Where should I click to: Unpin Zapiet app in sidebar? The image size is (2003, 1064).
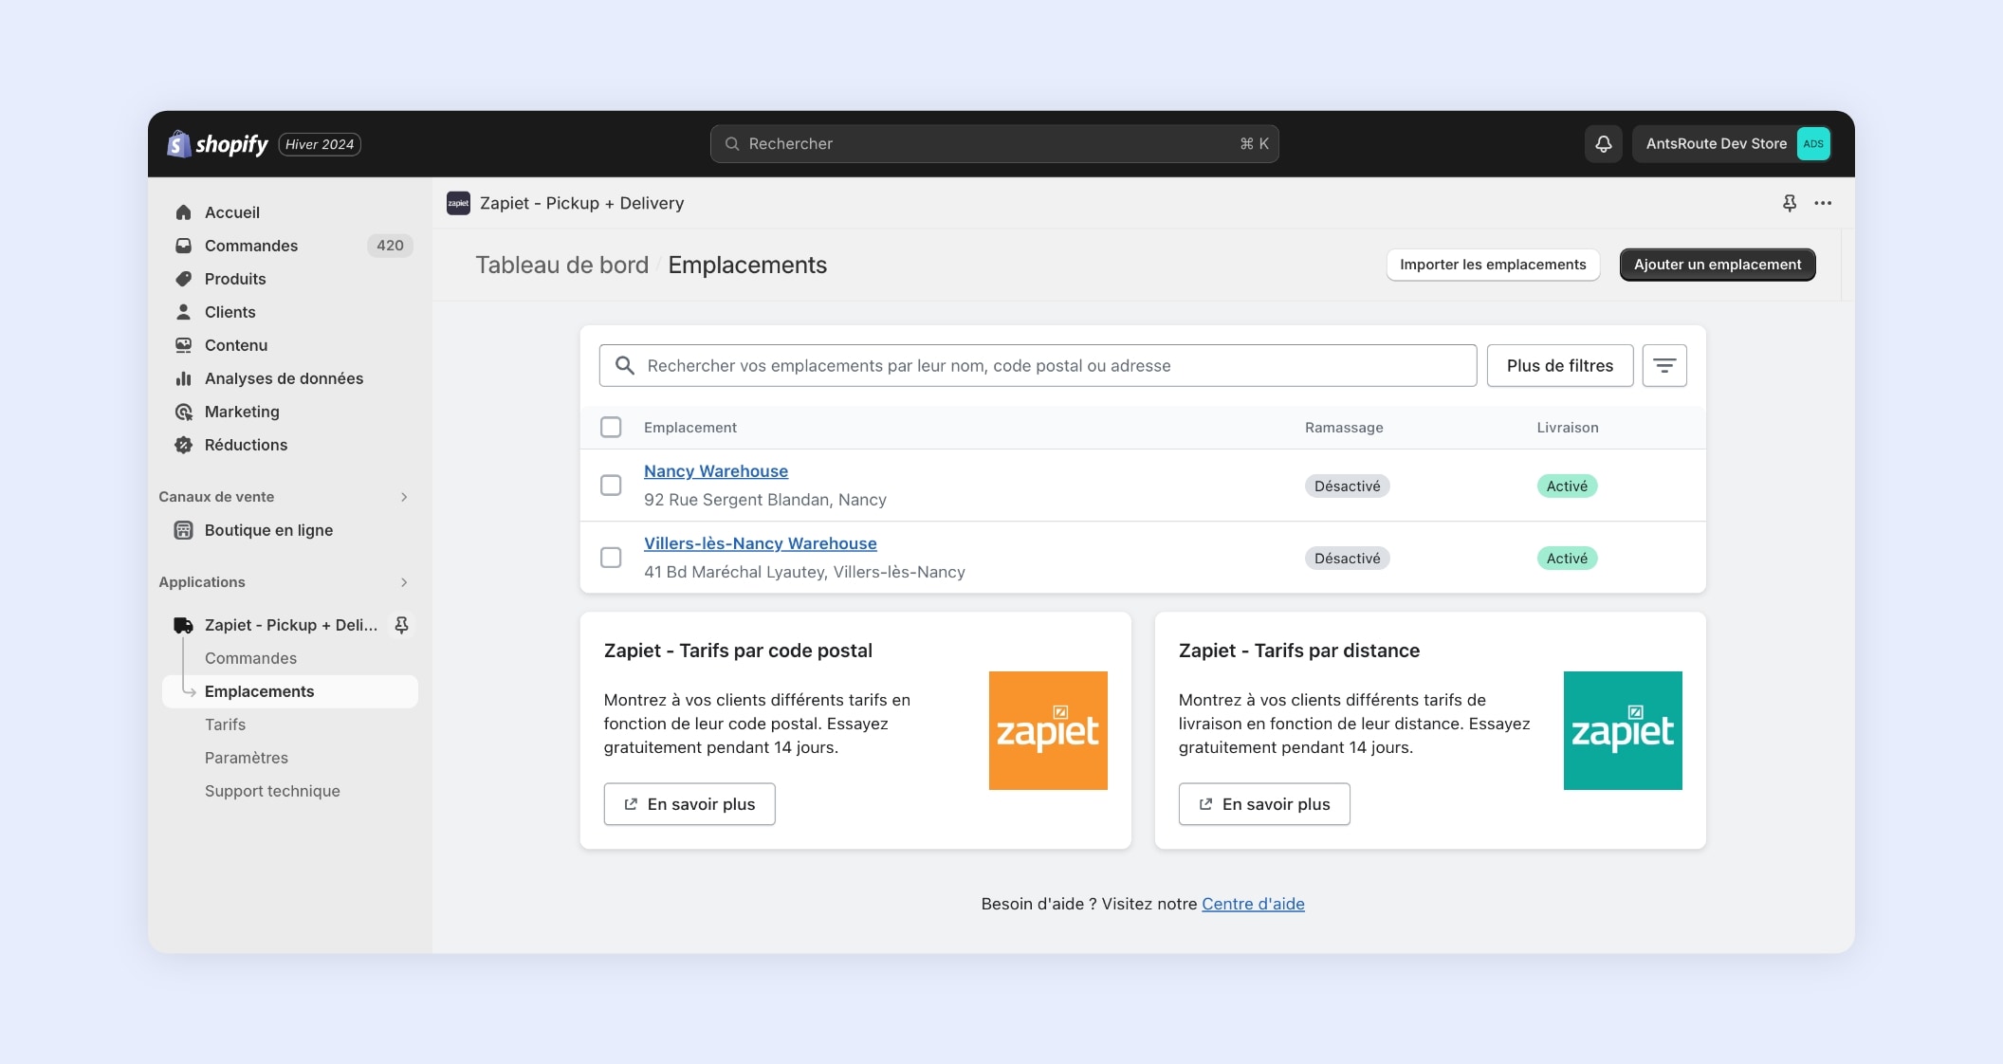[401, 625]
